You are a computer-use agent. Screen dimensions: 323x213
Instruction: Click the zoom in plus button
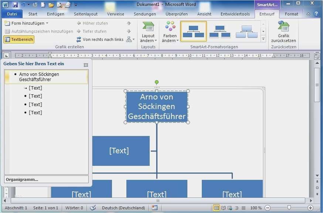point(310,208)
